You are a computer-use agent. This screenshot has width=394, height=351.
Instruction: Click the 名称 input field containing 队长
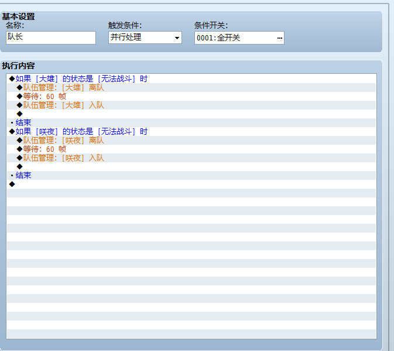(x=51, y=38)
